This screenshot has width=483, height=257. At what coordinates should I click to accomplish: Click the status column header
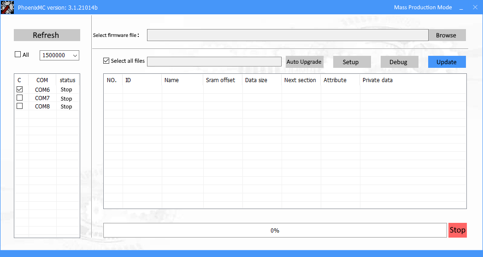[67, 80]
